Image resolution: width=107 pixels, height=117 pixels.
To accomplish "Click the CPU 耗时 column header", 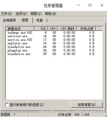I will tap(67, 29).
